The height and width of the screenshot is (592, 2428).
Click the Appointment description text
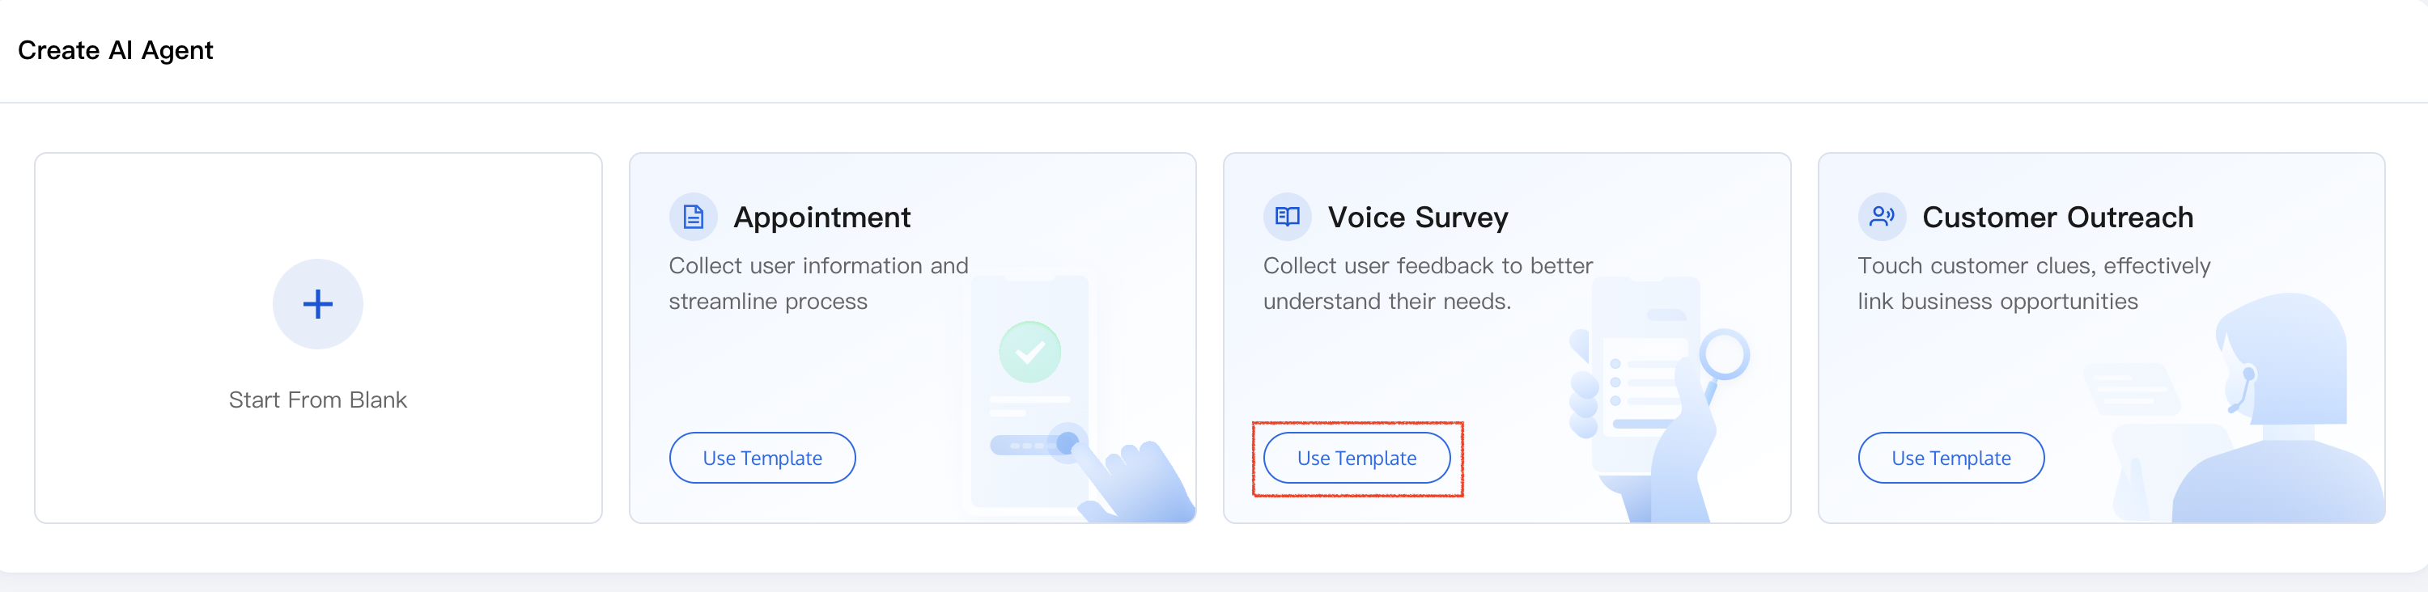point(817,283)
